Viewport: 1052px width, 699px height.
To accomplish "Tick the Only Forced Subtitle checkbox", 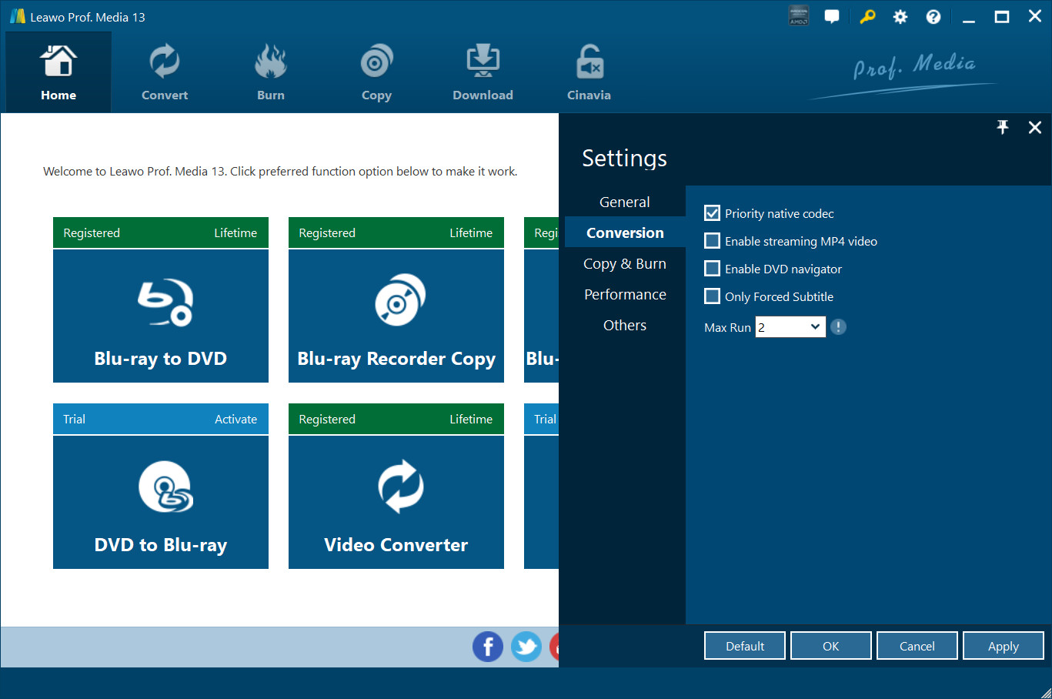I will [713, 296].
